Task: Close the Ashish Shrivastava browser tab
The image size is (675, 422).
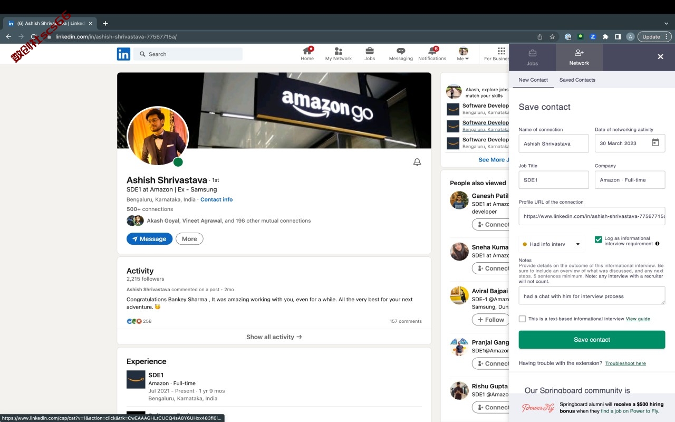Action: [91, 23]
